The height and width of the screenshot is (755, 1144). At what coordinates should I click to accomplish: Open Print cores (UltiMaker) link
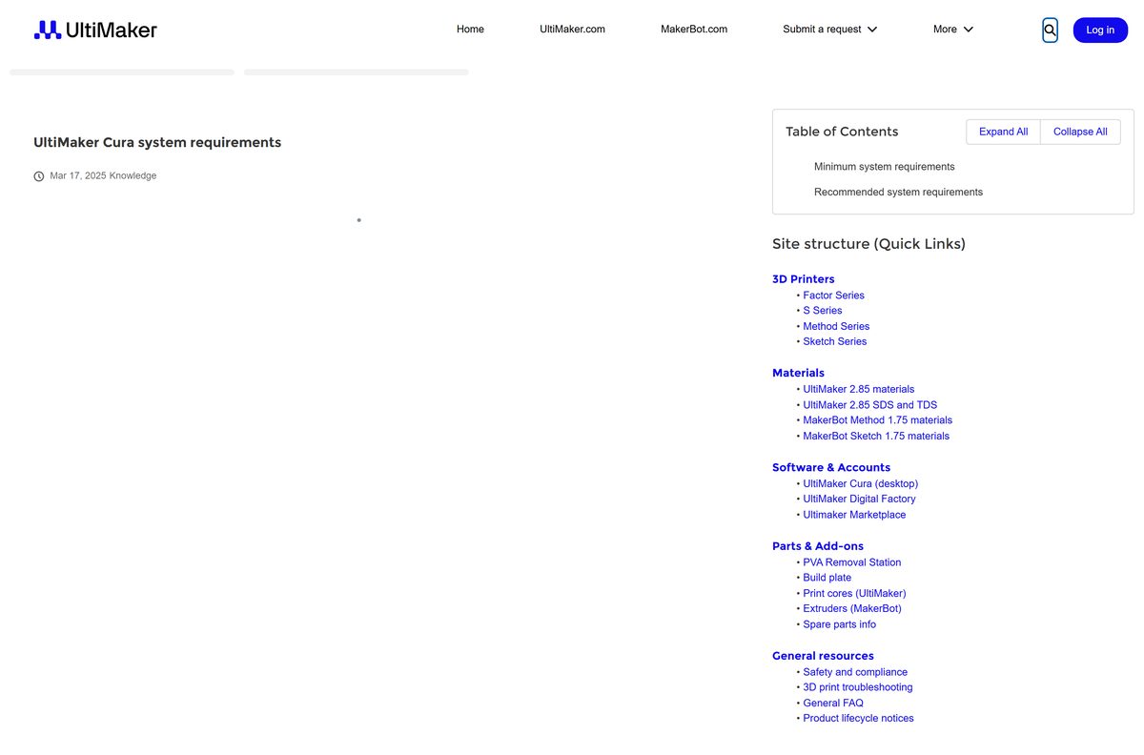click(854, 593)
